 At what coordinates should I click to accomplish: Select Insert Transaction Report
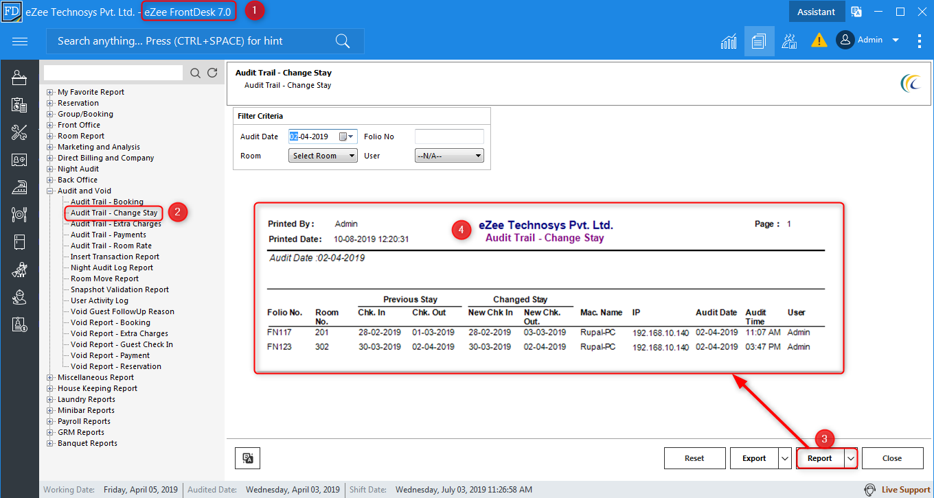[115, 257]
